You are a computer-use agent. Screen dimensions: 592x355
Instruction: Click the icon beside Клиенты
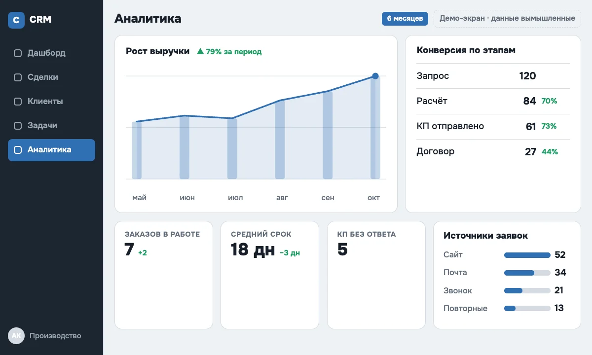(x=18, y=102)
